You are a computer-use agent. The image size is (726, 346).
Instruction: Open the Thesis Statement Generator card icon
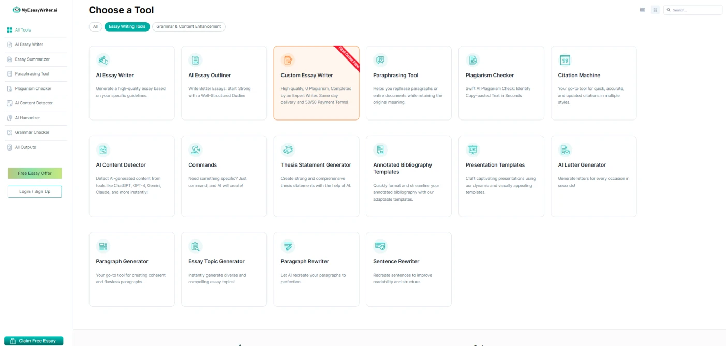[288, 150]
